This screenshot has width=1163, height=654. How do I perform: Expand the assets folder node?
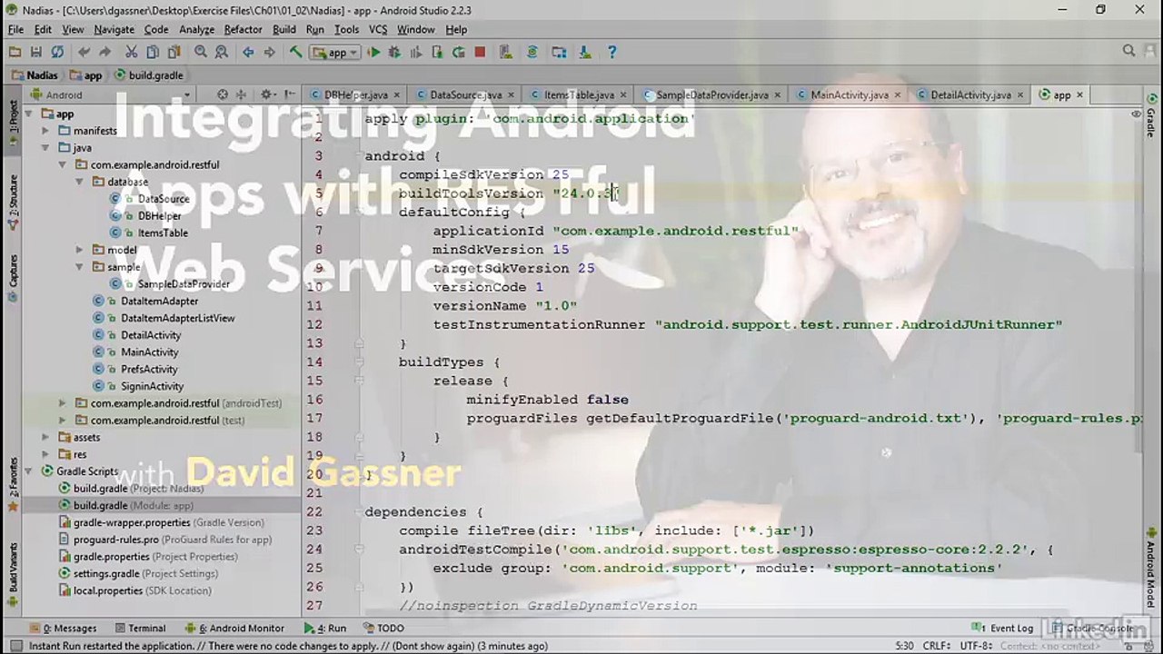(45, 437)
